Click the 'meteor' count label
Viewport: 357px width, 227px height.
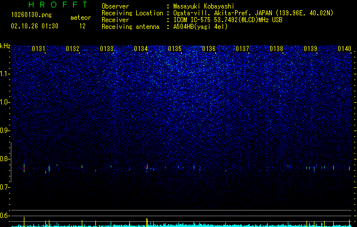coord(81,18)
